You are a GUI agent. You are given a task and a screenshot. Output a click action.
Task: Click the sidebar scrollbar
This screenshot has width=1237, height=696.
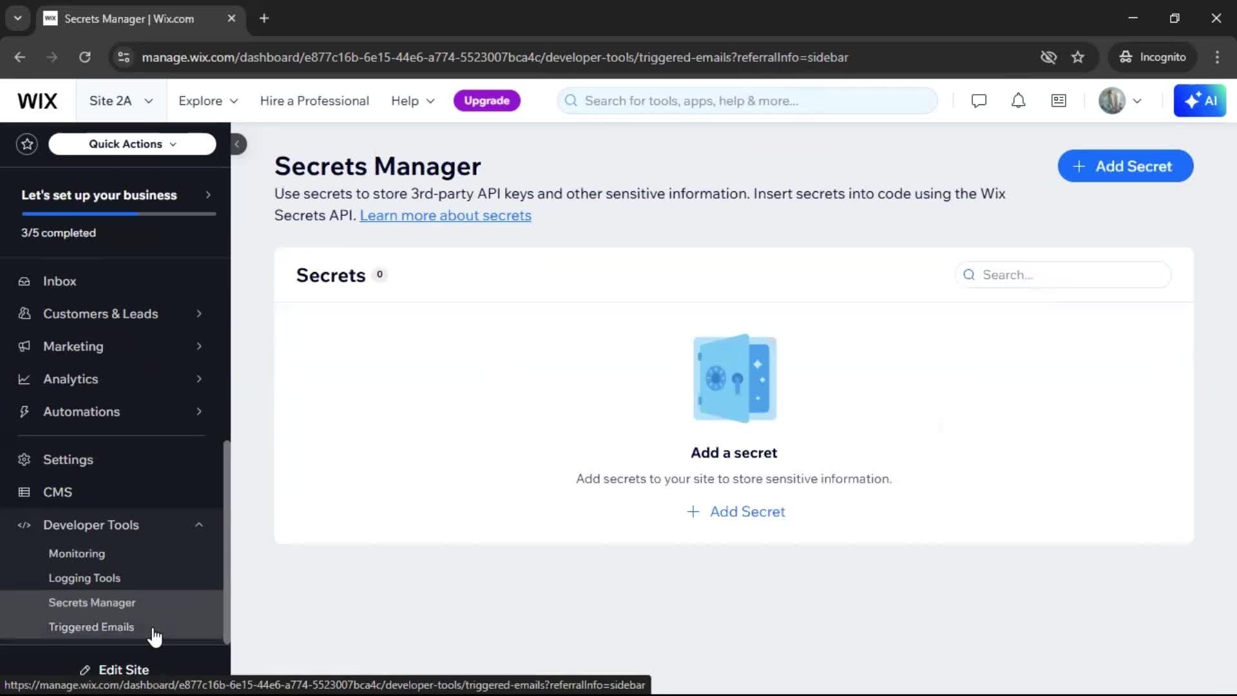227,541
